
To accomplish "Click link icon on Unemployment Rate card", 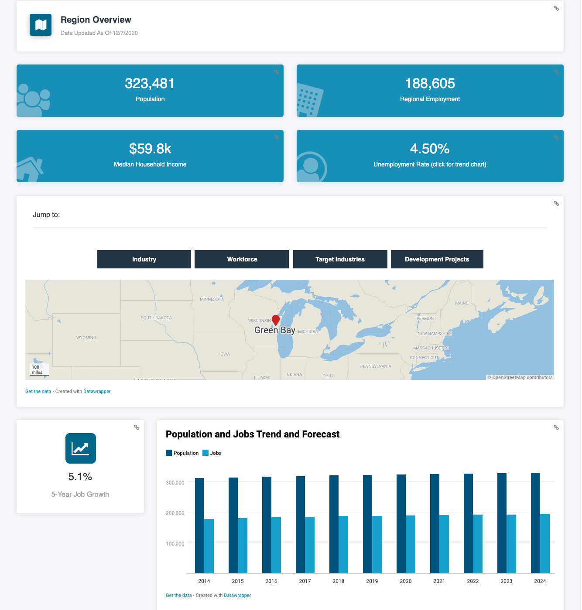I will coord(556,137).
